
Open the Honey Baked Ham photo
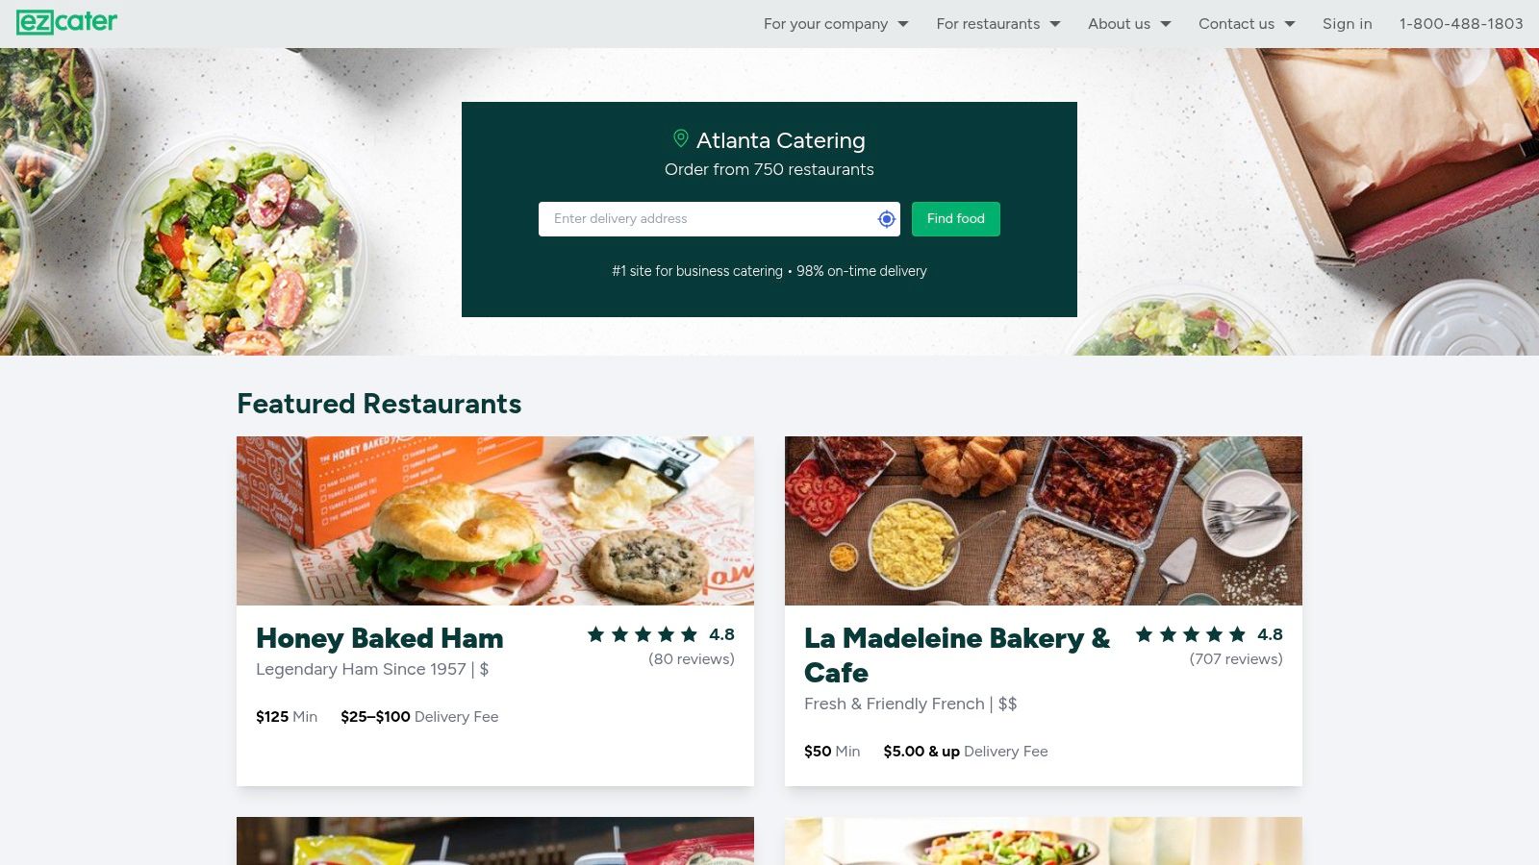click(495, 521)
